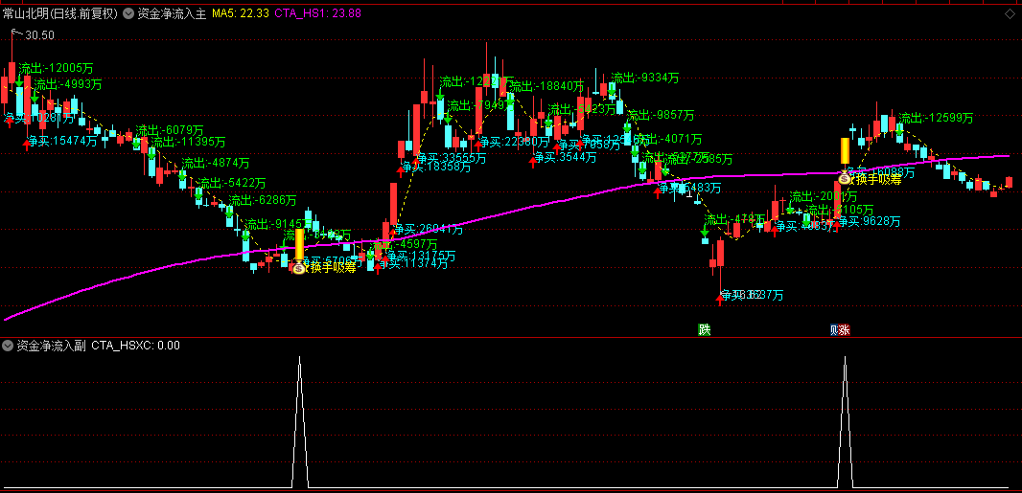Click the 流出:-4071万 label
The width and height of the screenshot is (1022, 493).
coord(668,139)
